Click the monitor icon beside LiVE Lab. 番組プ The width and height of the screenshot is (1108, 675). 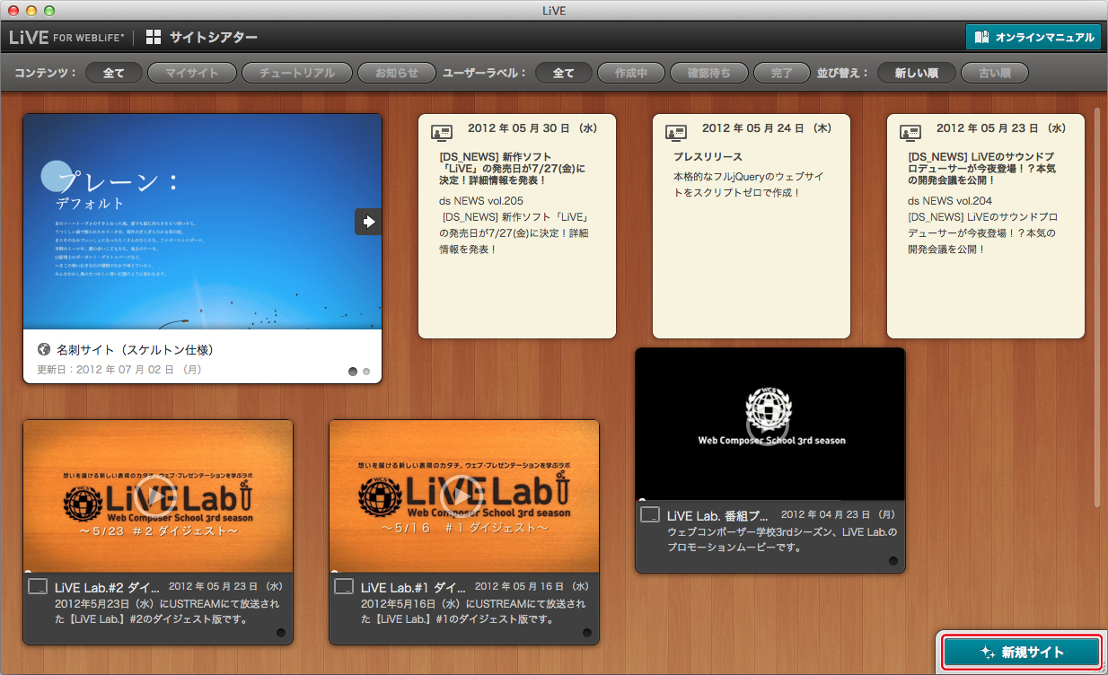650,514
